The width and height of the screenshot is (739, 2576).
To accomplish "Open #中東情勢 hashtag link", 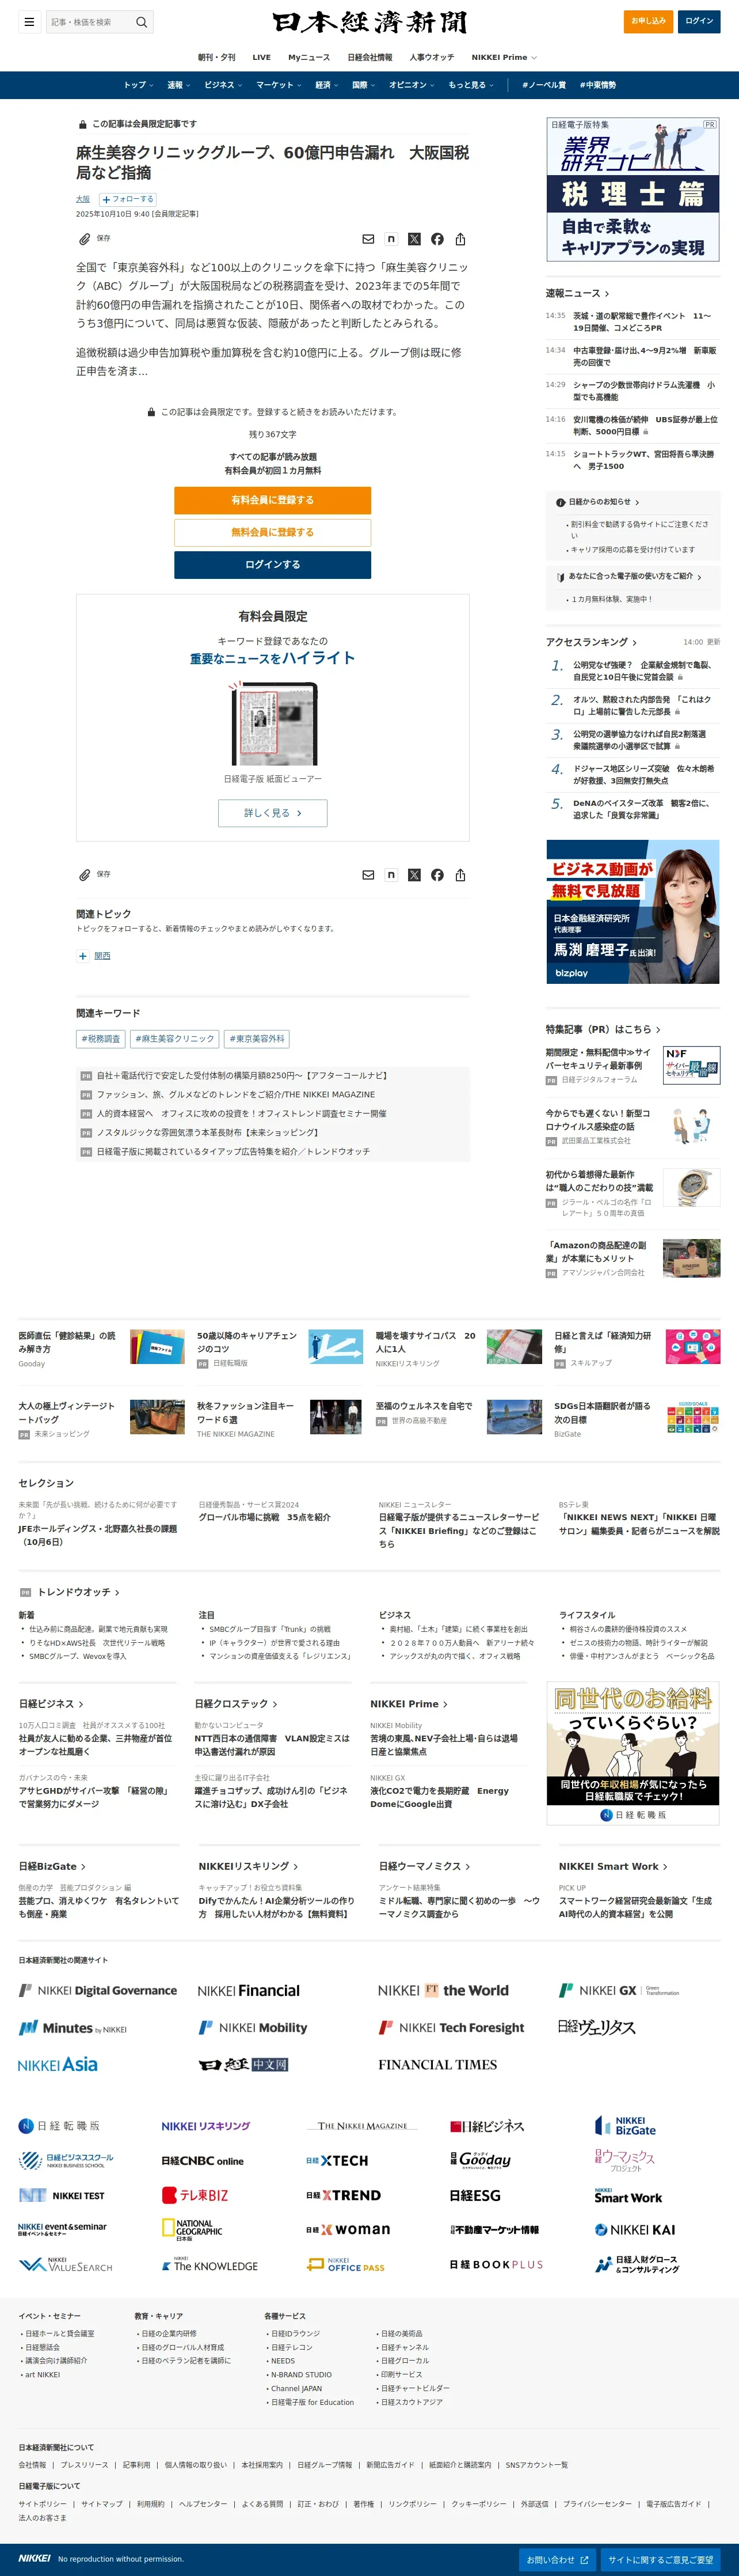I will 597,85.
